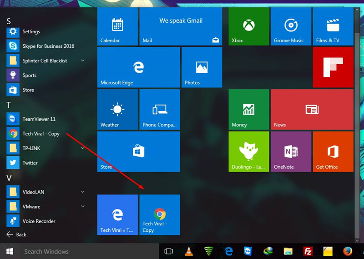Open the Mail tile
Screen dimensions: 364x259
click(x=181, y=26)
